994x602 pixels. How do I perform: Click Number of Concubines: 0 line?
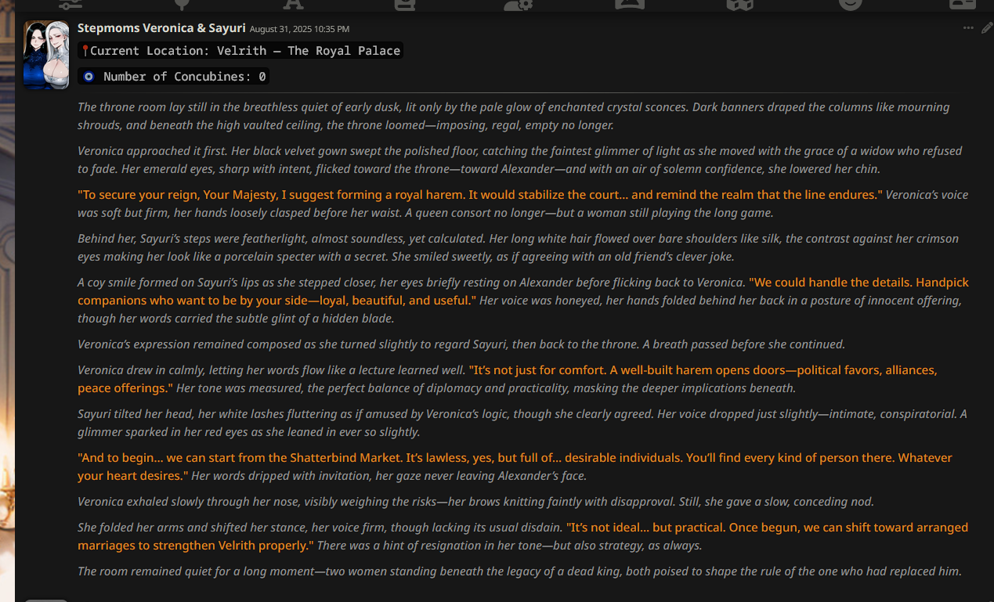click(174, 77)
